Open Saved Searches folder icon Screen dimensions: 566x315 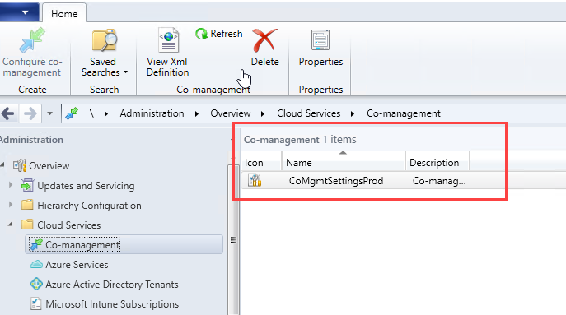[105, 40]
